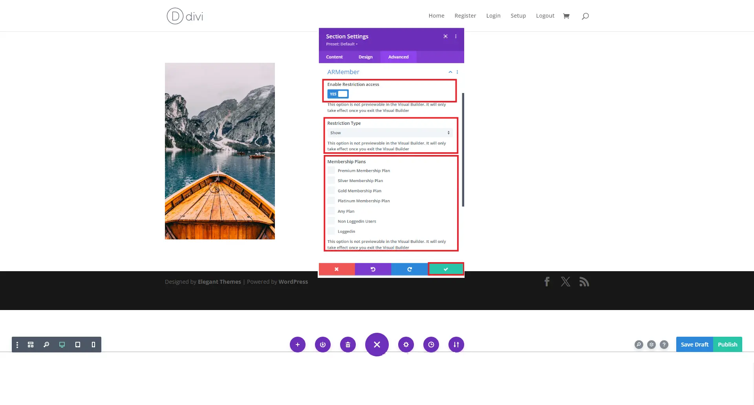Viewport: 754px width, 405px height.
Task: Check Platinum Membership Plan
Action: [331, 201]
